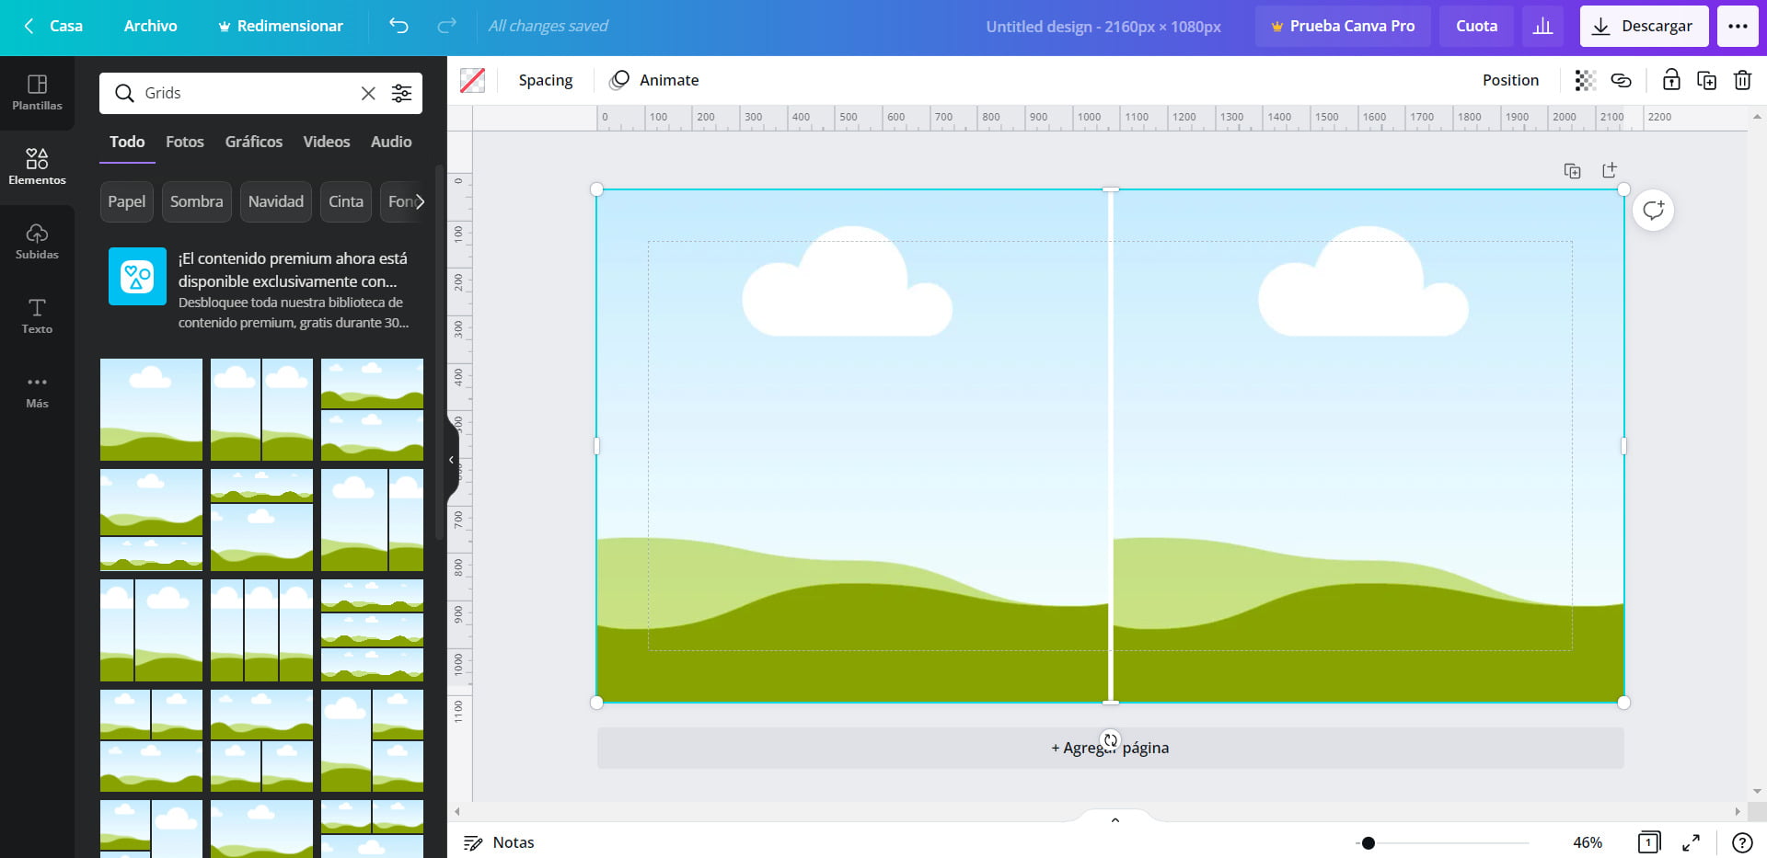Select the two-column grid thumbnail
This screenshot has width=1767, height=858.
[261, 410]
